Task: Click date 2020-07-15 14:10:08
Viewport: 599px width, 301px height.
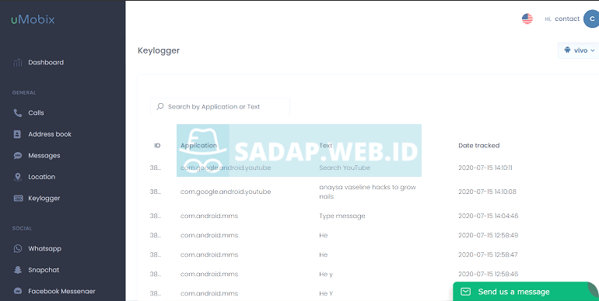Action: (x=487, y=192)
